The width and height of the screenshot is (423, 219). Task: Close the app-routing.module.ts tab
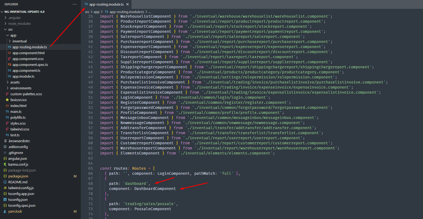click(x=128, y=4)
